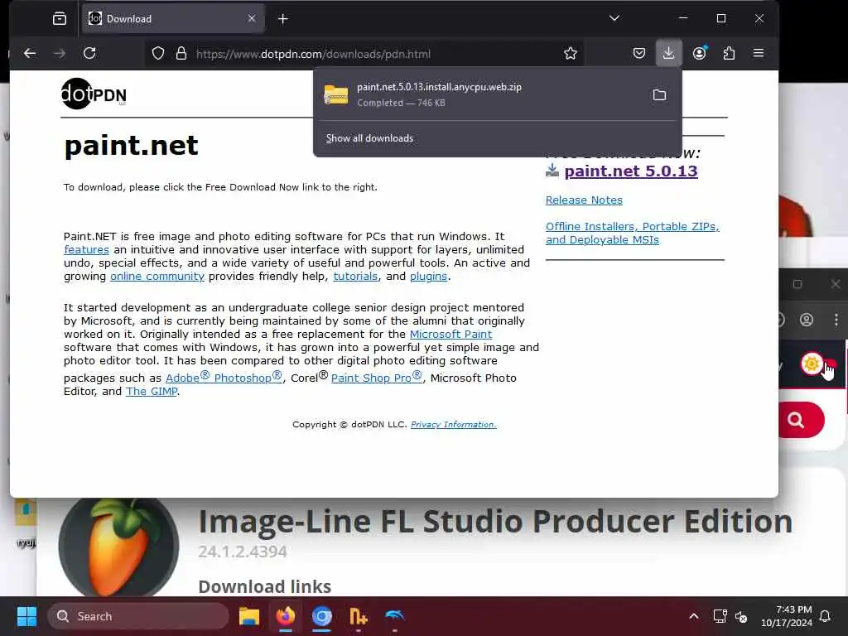Expand the hidden system tray icons chevron

pos(694,616)
